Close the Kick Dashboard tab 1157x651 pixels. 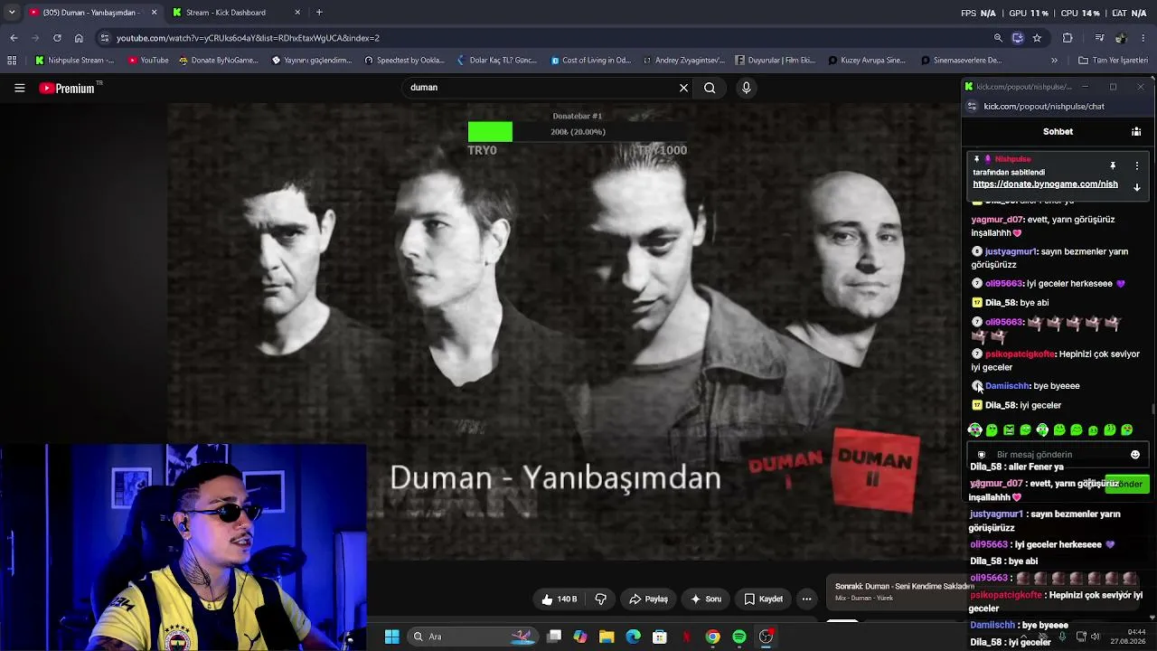(297, 13)
